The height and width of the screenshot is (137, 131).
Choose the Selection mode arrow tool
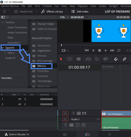[61, 59]
